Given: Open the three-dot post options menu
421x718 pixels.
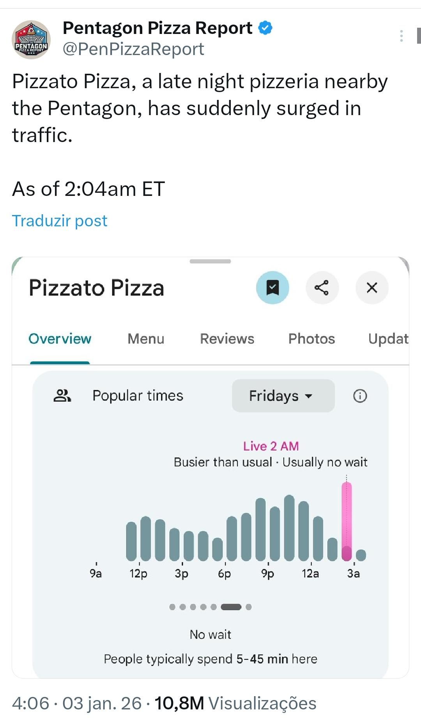Looking at the screenshot, I should pyautogui.click(x=401, y=36).
